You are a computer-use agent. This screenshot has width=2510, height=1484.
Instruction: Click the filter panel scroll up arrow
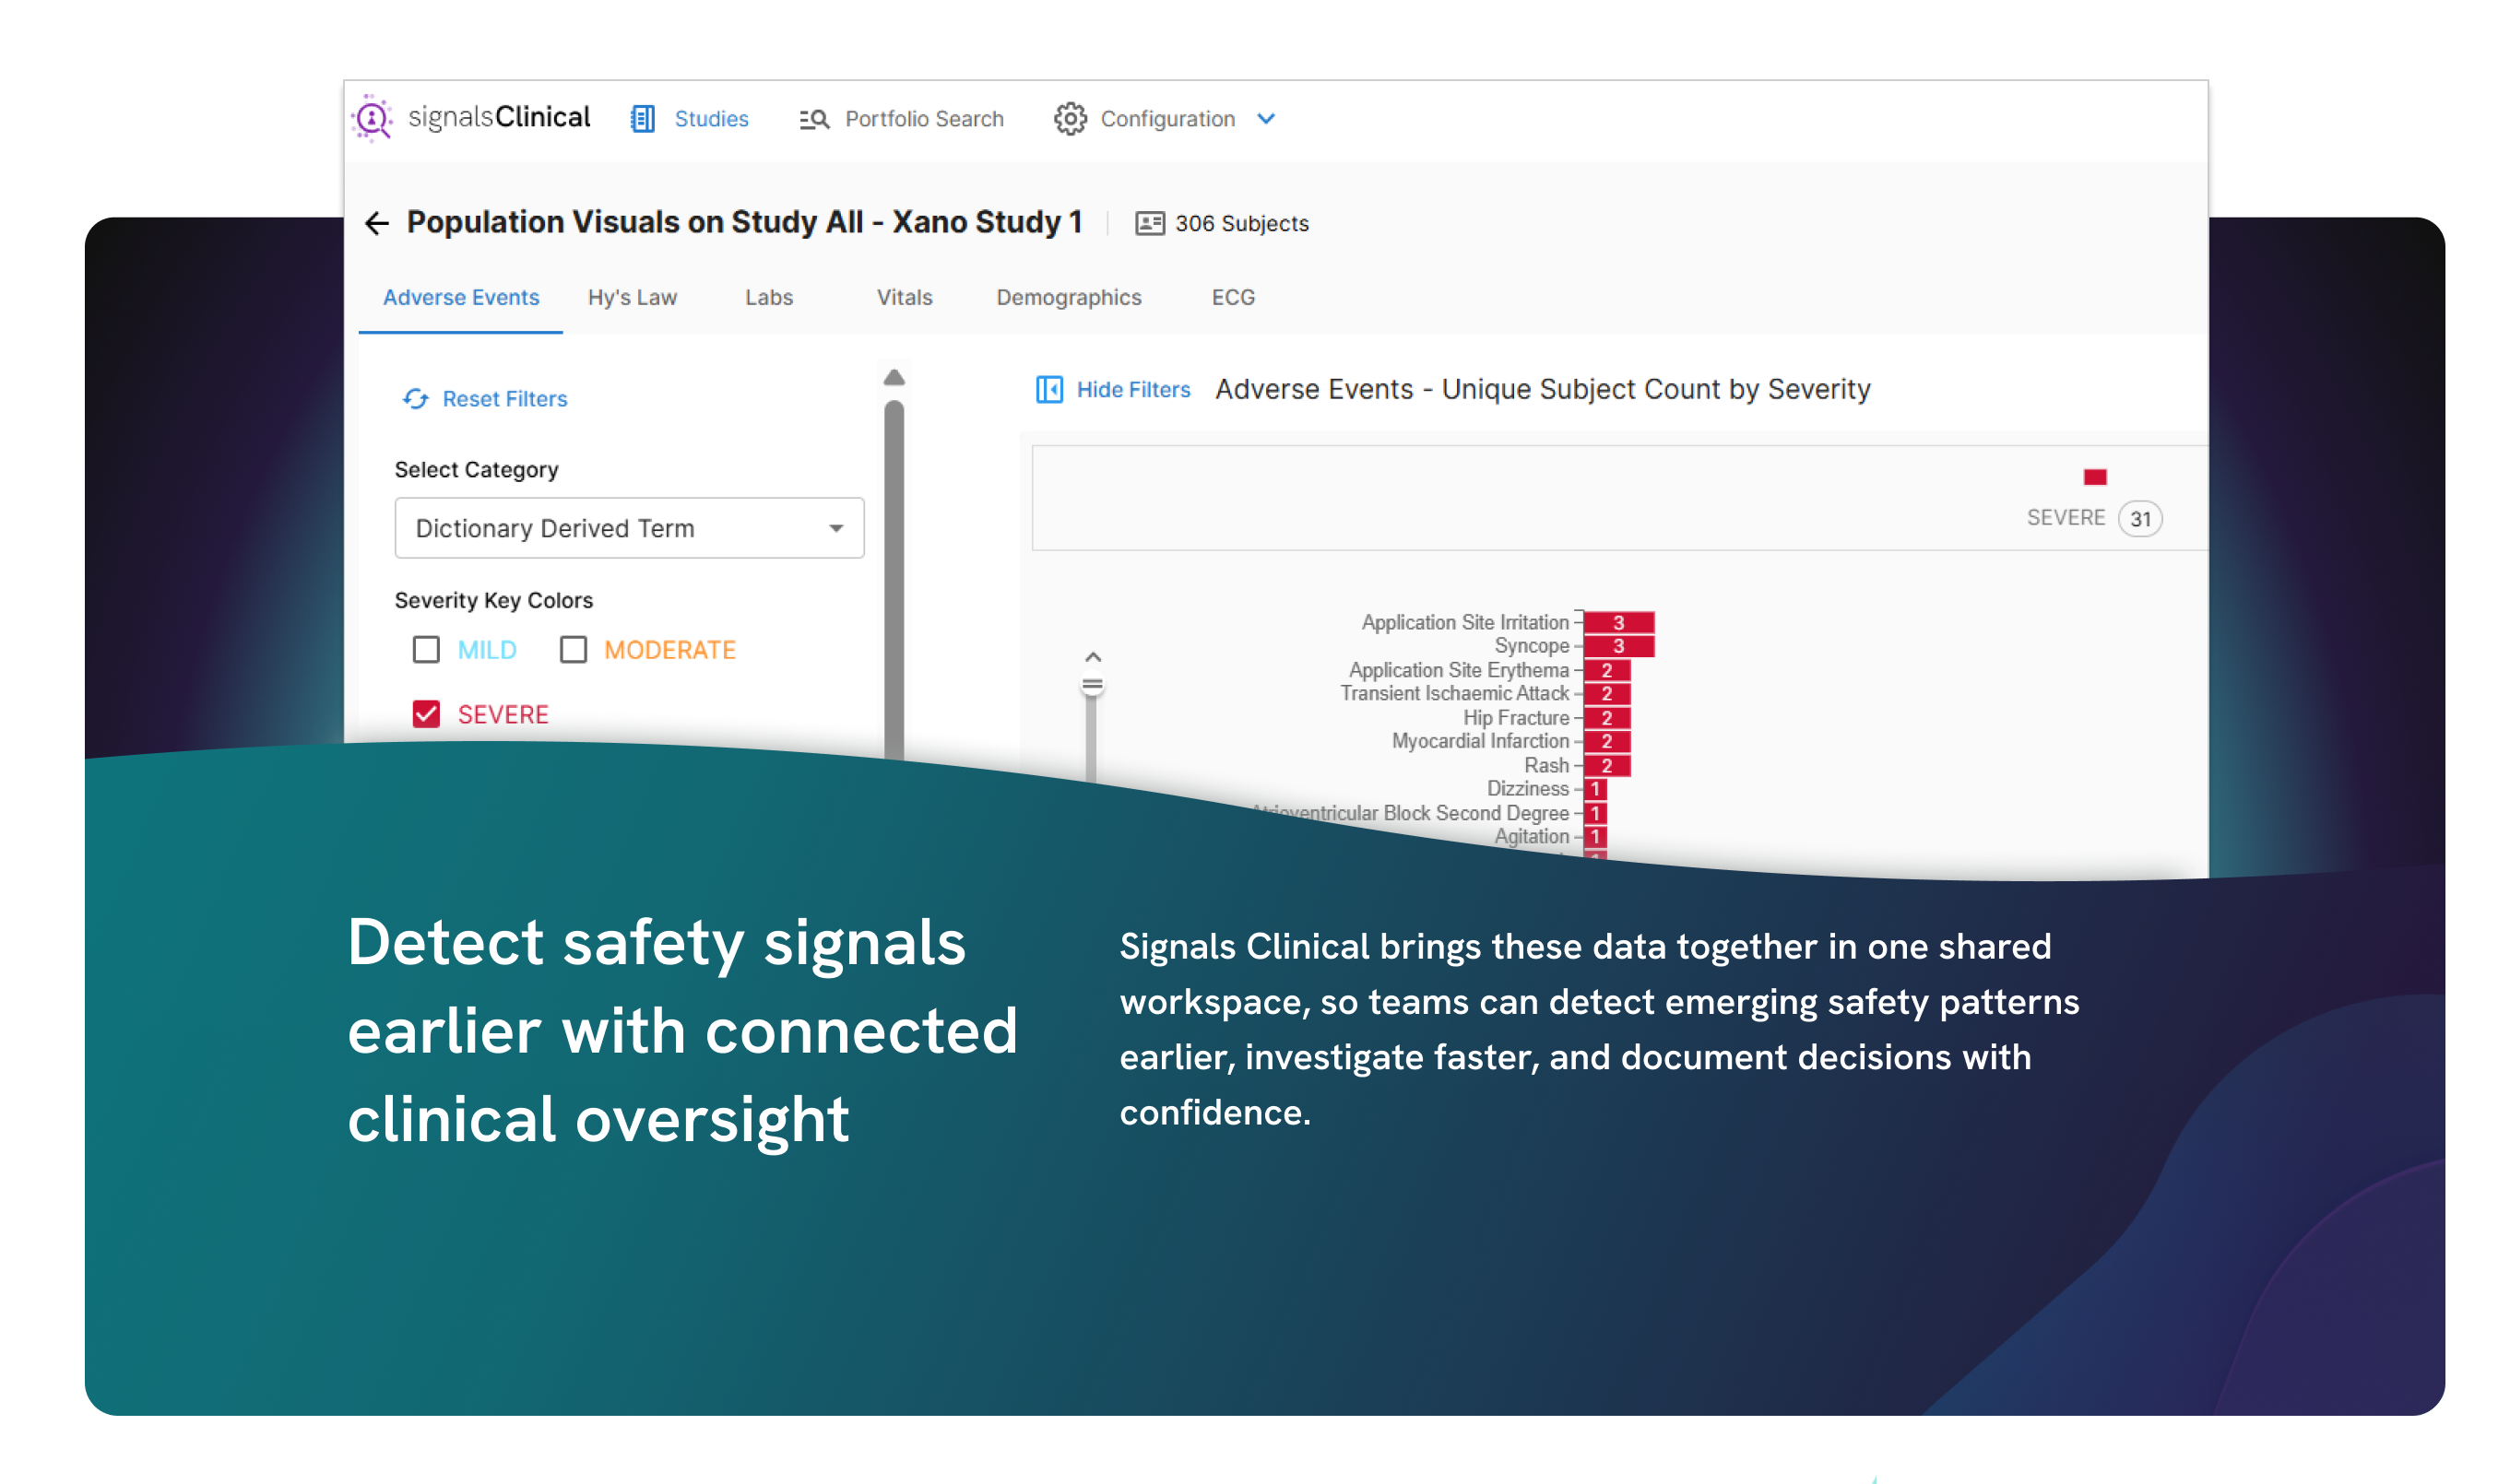click(894, 377)
